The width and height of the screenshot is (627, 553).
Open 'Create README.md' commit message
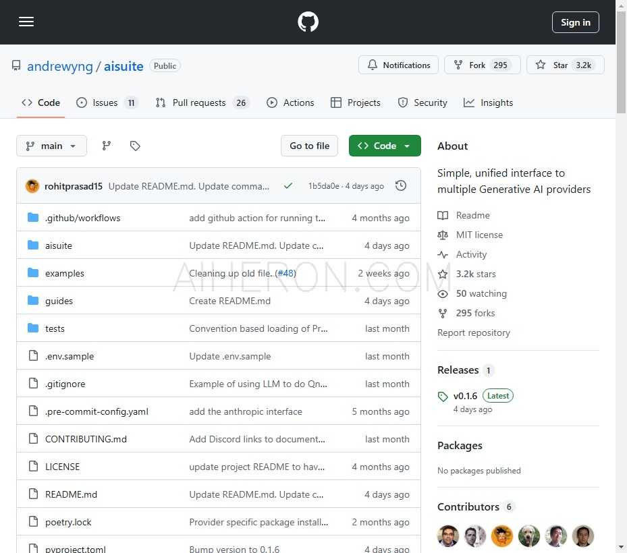point(230,301)
